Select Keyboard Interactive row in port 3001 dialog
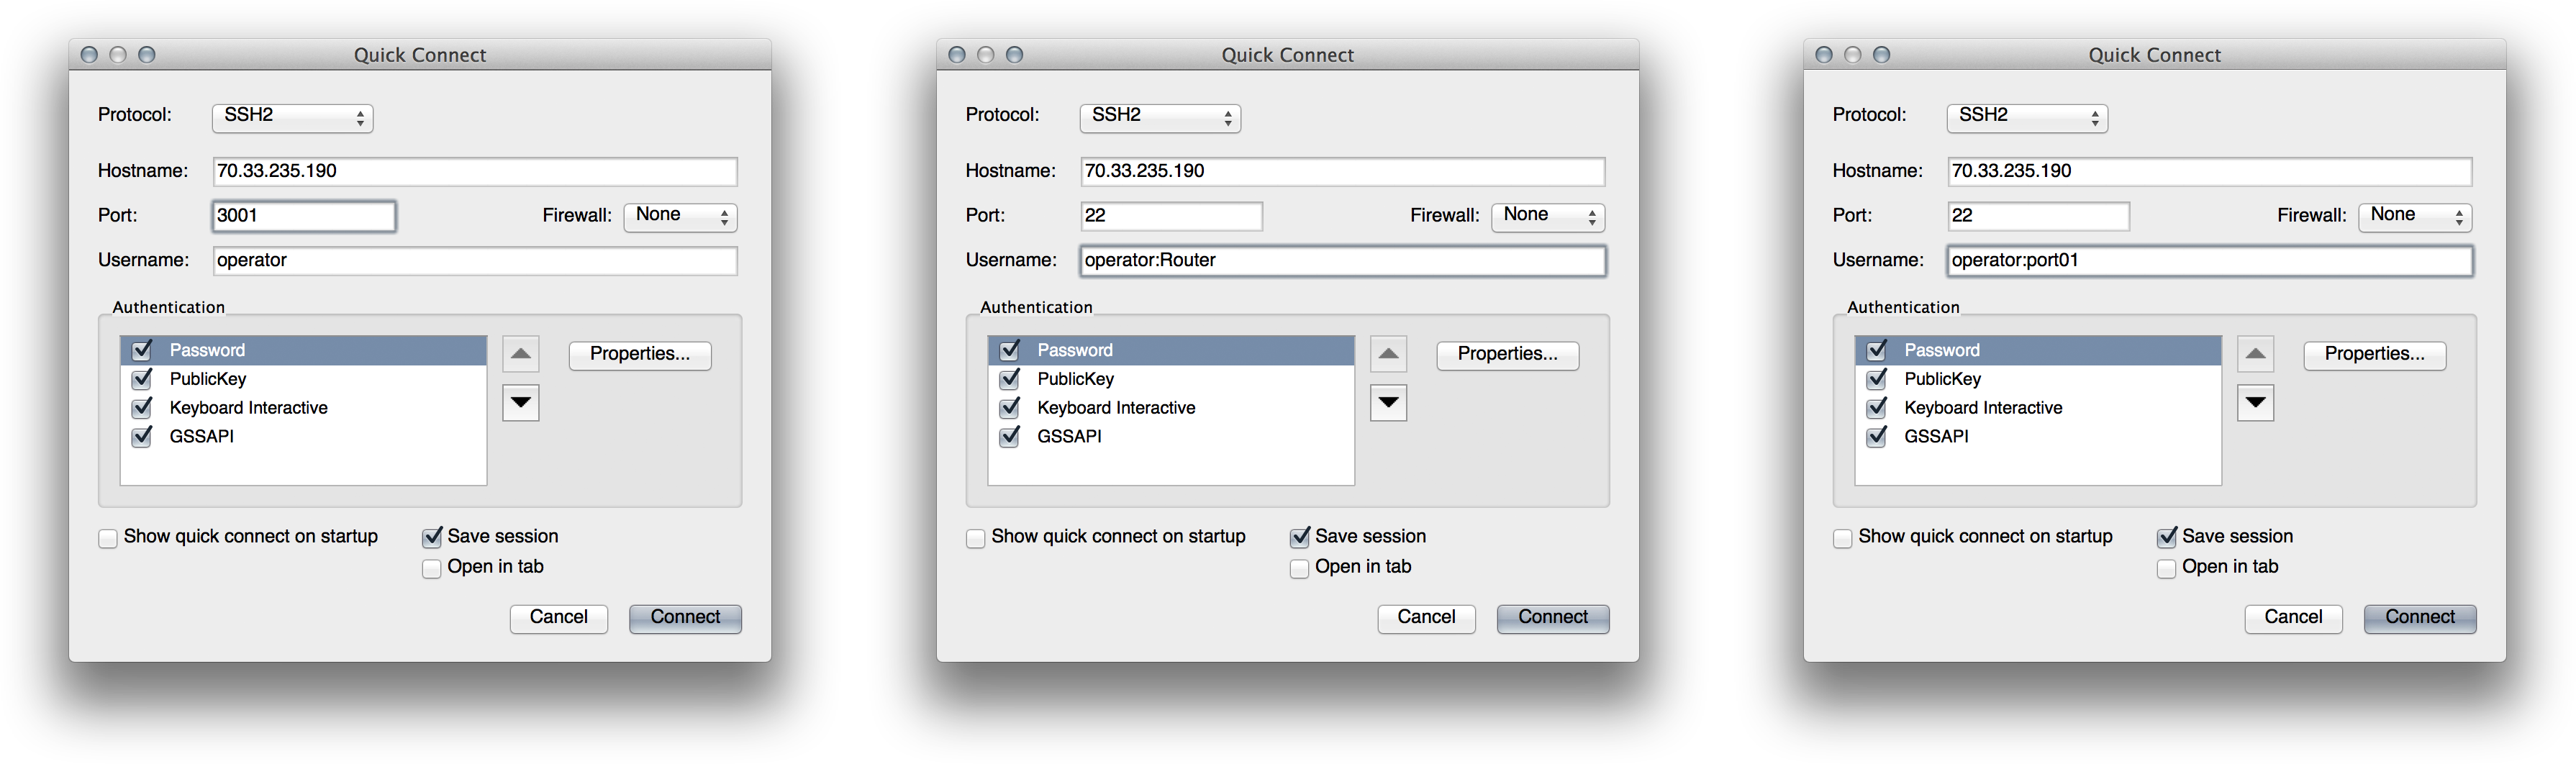2576x764 pixels. [x=303, y=407]
